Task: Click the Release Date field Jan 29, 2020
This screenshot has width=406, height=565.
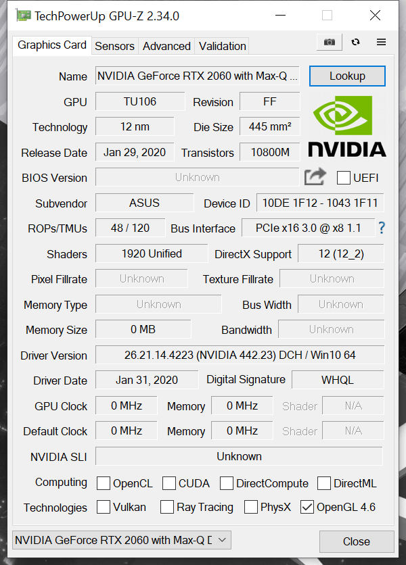Action: [x=135, y=152]
